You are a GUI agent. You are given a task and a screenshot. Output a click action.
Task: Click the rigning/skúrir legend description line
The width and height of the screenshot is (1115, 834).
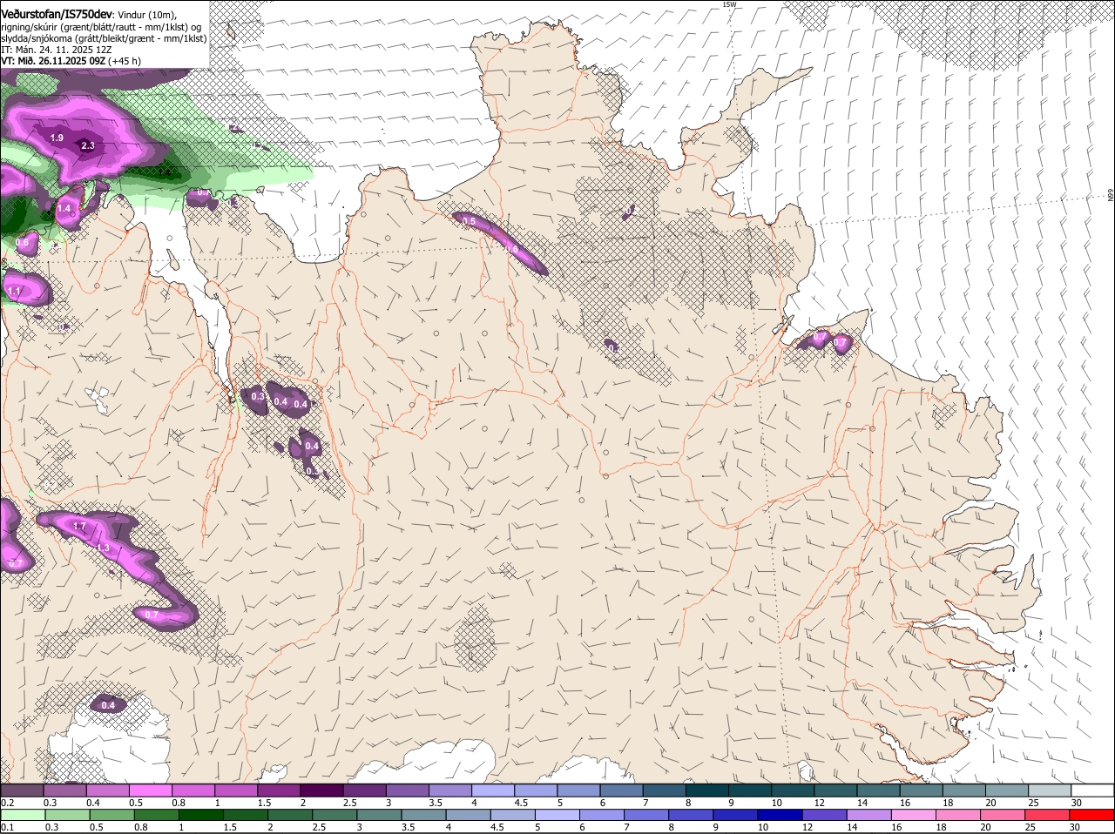(104, 27)
